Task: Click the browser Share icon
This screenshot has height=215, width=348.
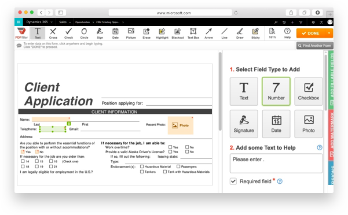Action: pos(291,13)
